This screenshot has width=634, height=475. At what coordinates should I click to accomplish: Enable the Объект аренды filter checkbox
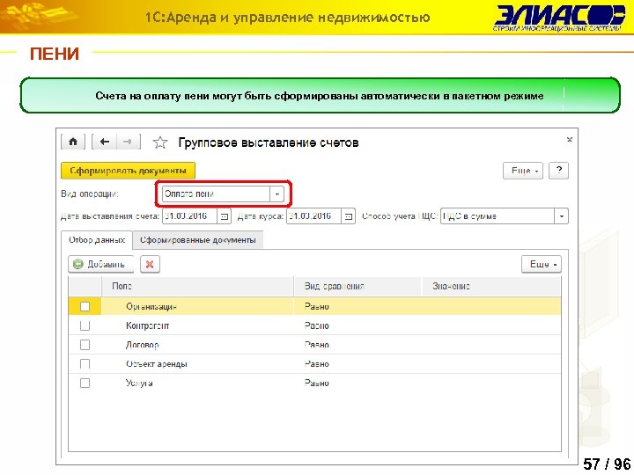click(85, 364)
